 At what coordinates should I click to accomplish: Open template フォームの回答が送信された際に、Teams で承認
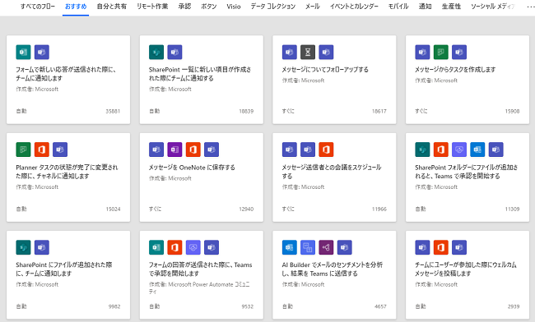click(x=200, y=269)
